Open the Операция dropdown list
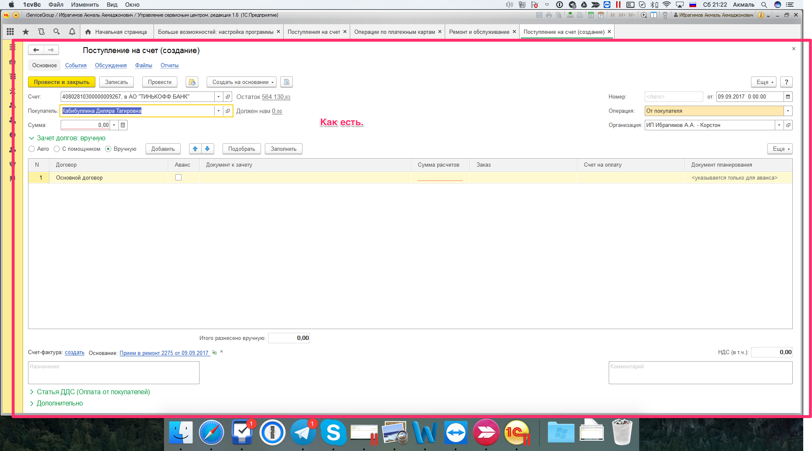This screenshot has height=451, width=812. coord(788,111)
